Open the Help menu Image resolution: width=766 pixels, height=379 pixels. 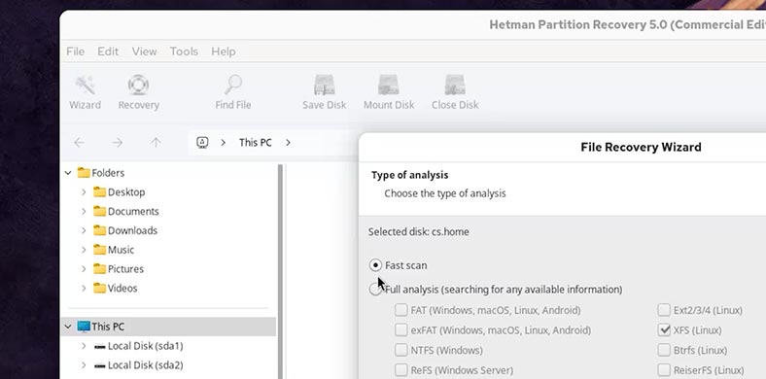[x=224, y=52]
